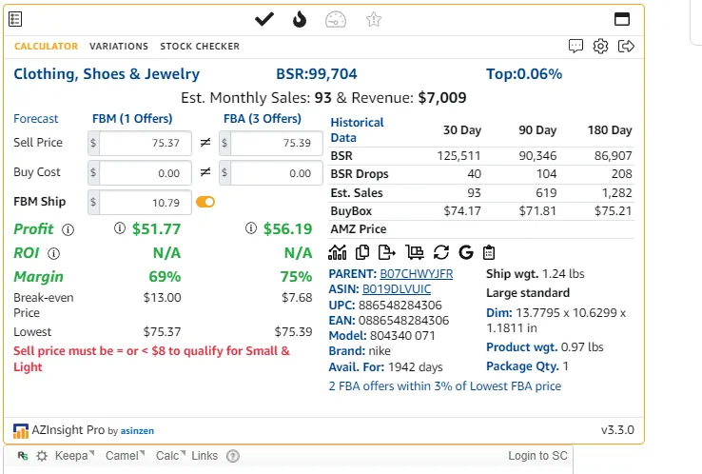The image size is (702, 474).
Task: Toggle the FBM Ship switch
Action: [205, 202]
